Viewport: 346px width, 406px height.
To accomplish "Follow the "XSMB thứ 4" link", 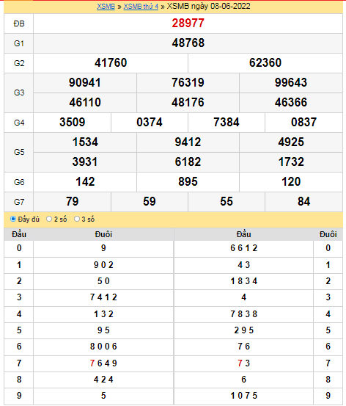I will [141, 6].
